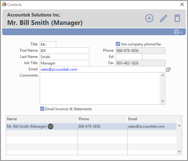
Task: Close the Contacts window
Action: pos(182,4)
